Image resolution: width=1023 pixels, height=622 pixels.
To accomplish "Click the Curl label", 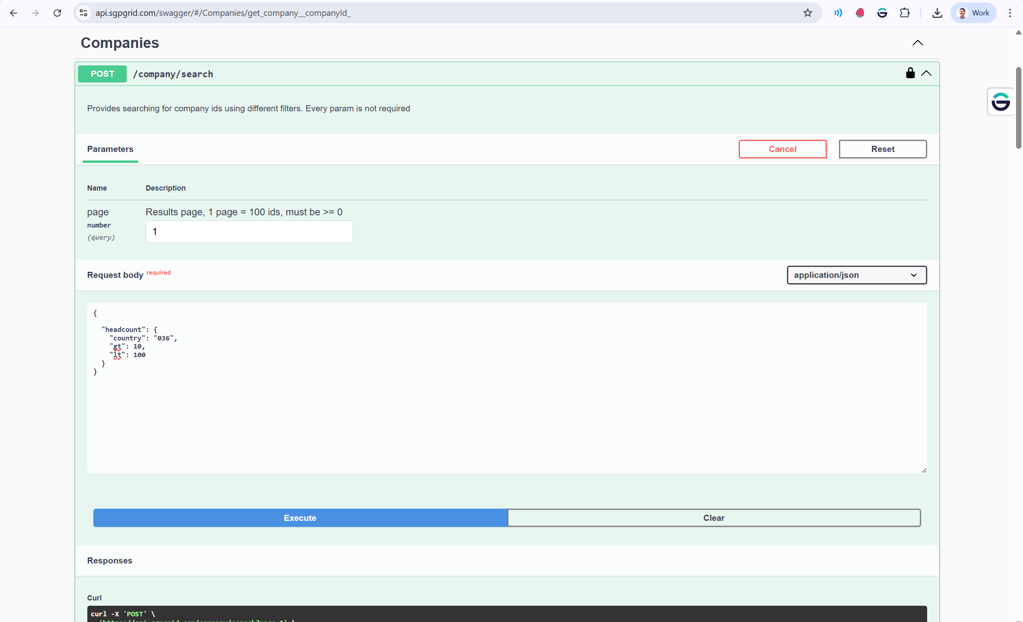I will point(94,598).
